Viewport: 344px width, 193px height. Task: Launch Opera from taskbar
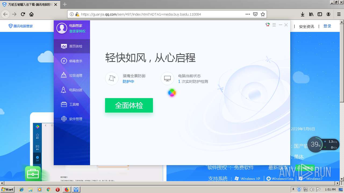[x=58, y=190]
